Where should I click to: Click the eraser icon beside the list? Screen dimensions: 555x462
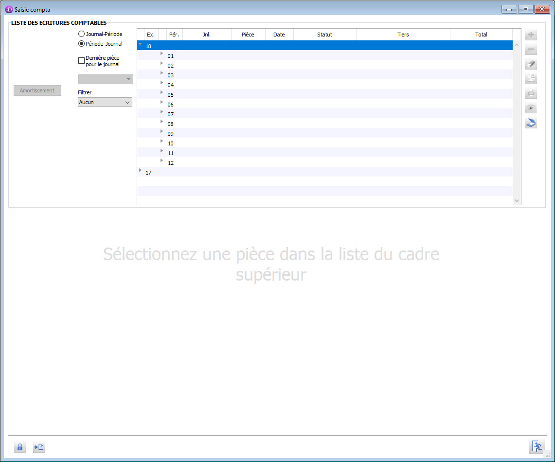[531, 65]
